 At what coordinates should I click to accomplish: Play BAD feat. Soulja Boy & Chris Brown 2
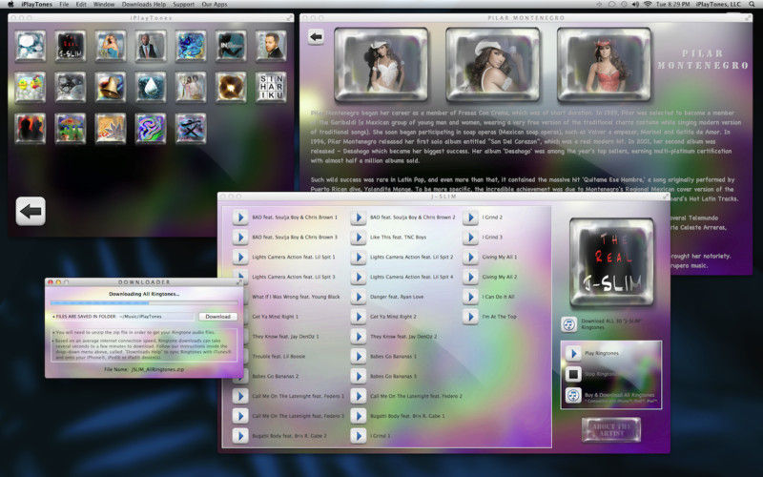(359, 218)
